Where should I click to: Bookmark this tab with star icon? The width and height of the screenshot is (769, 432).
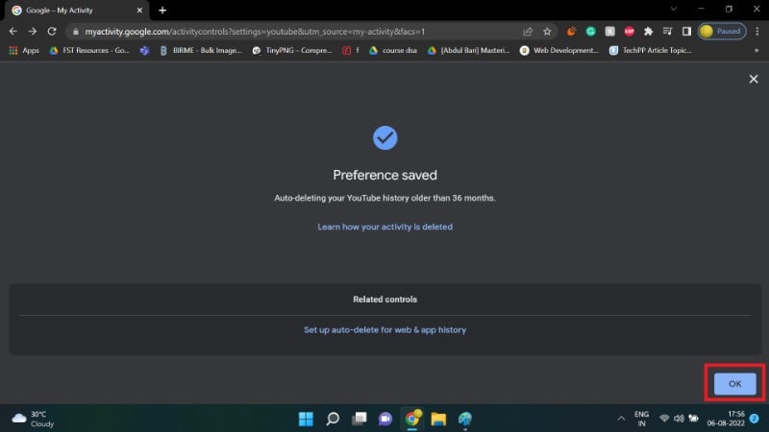click(547, 32)
